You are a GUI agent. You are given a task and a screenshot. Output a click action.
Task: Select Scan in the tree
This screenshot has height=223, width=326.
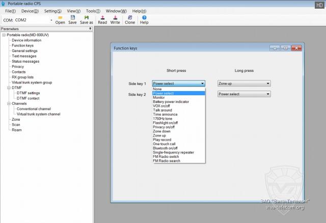(16, 125)
